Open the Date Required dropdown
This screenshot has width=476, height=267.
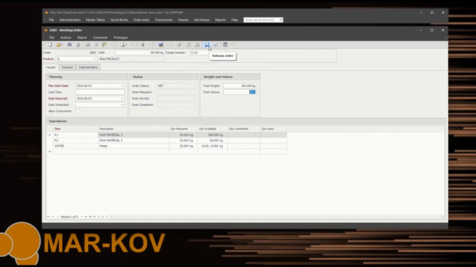pos(122,99)
